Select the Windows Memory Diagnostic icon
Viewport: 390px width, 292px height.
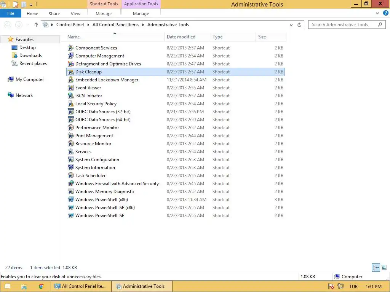(70, 192)
